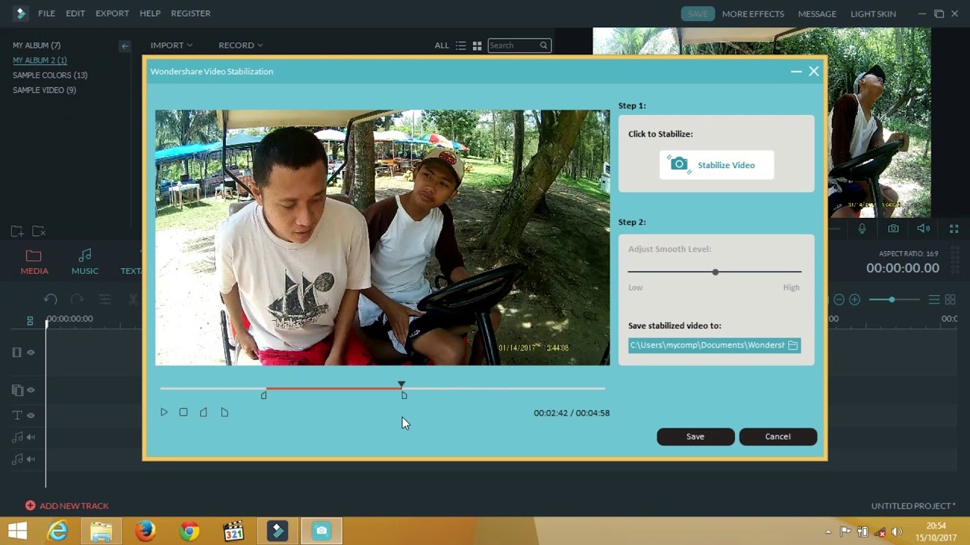
Task: Open the EDIT menu
Action: [75, 14]
